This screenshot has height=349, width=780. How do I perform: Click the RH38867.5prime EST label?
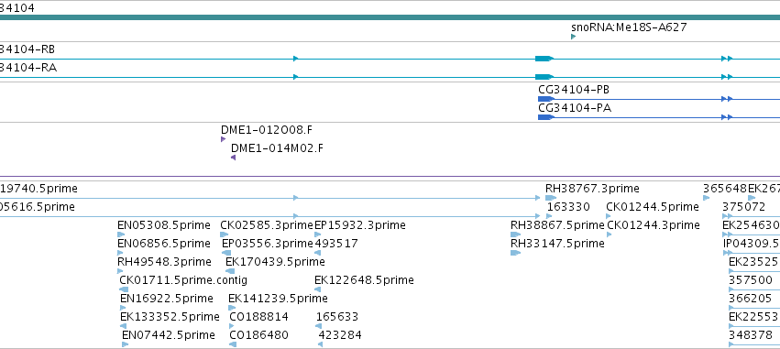tap(557, 225)
